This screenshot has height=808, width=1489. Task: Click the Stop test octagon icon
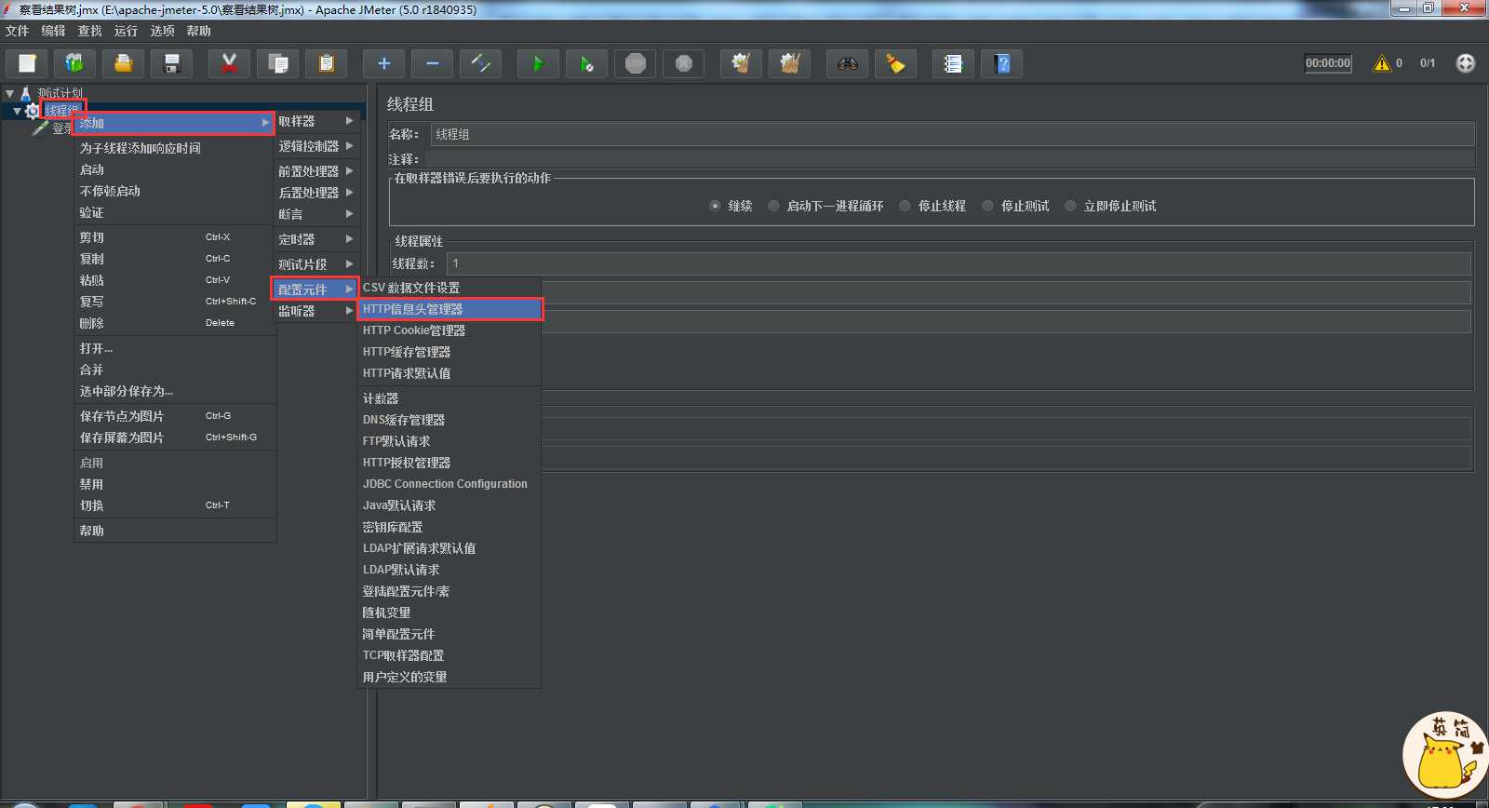(x=635, y=63)
